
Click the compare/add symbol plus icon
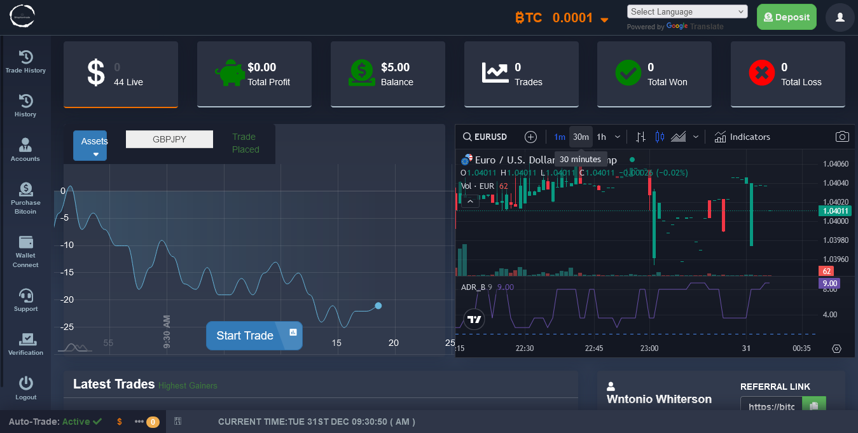[x=530, y=137]
